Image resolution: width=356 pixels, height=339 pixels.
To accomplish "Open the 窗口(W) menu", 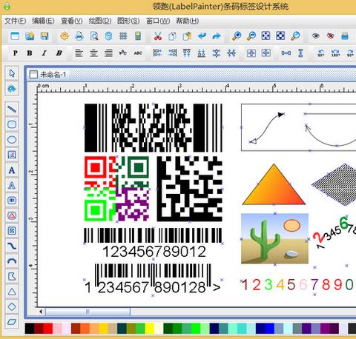I will (158, 21).
